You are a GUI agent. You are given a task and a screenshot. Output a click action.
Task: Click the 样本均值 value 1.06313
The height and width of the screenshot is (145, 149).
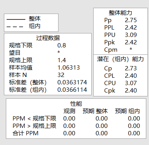point(69,68)
